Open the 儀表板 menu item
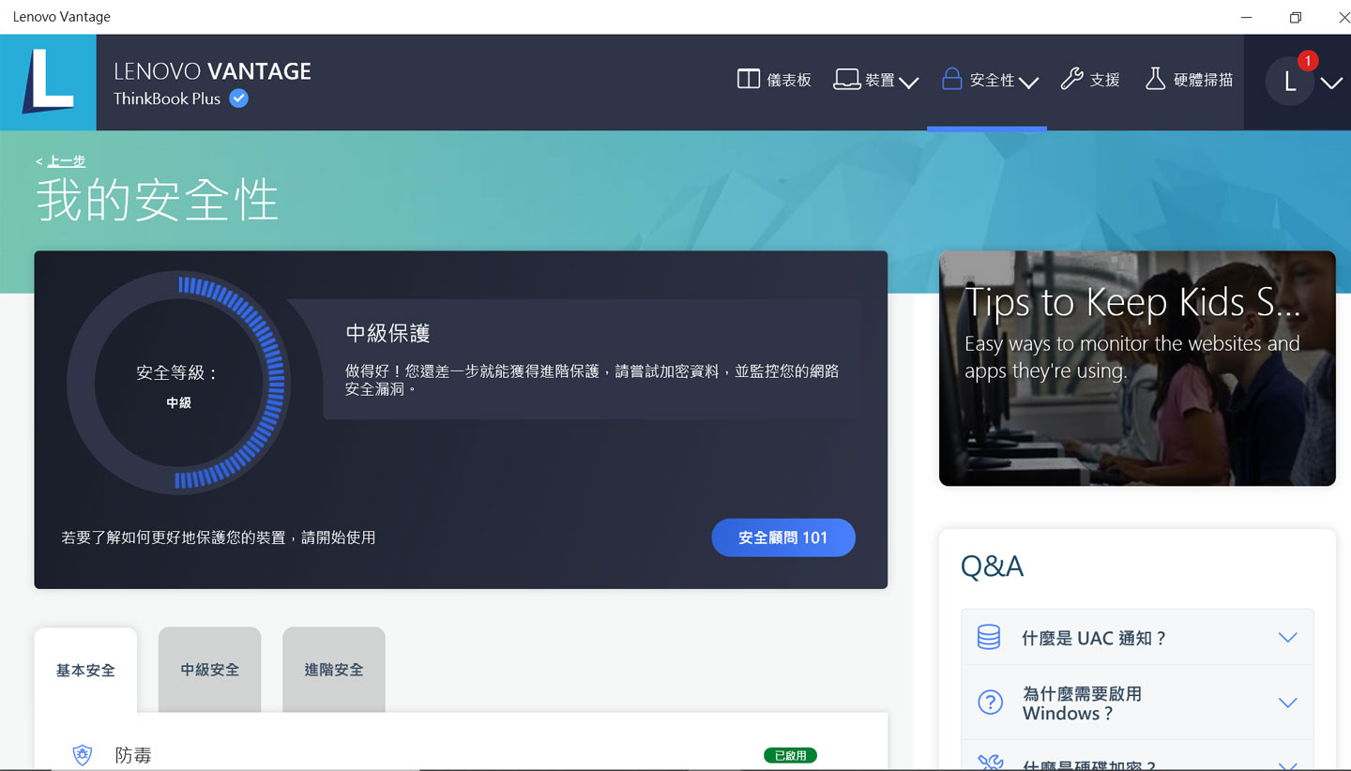The image size is (1351, 771). point(774,81)
